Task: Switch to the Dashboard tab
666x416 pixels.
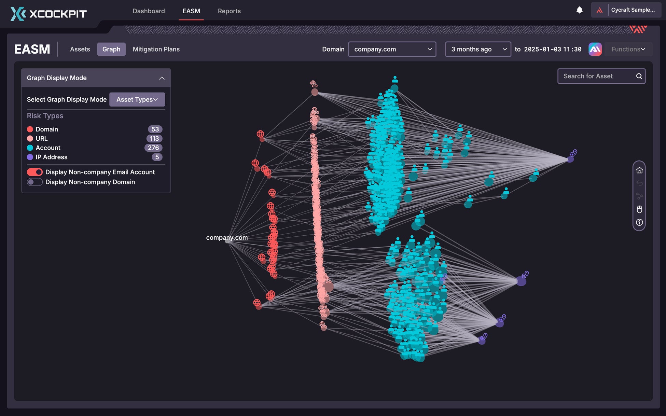Action: coord(149,11)
